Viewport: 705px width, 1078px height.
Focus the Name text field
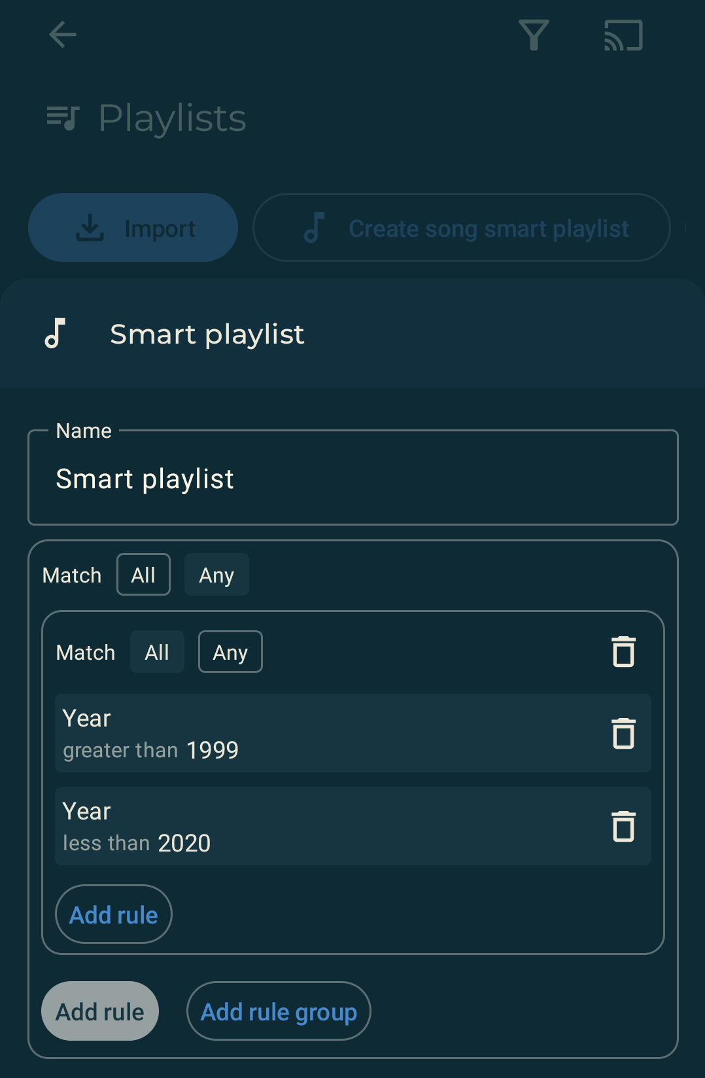tap(353, 478)
